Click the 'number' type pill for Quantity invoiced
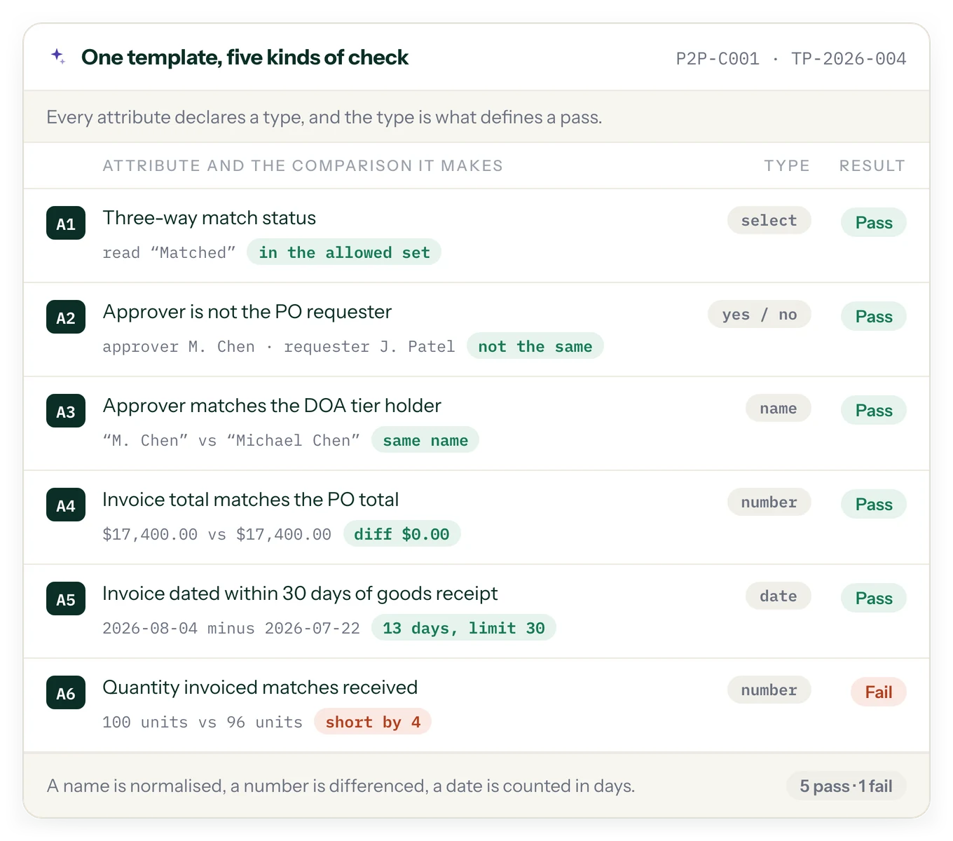The height and width of the screenshot is (841, 953). point(769,690)
